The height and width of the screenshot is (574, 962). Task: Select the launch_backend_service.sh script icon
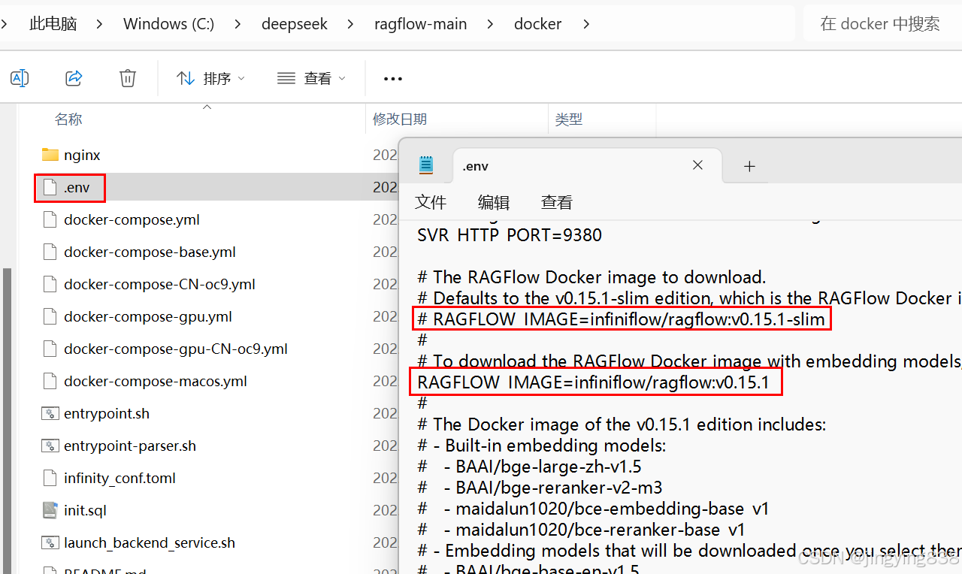click(x=50, y=542)
